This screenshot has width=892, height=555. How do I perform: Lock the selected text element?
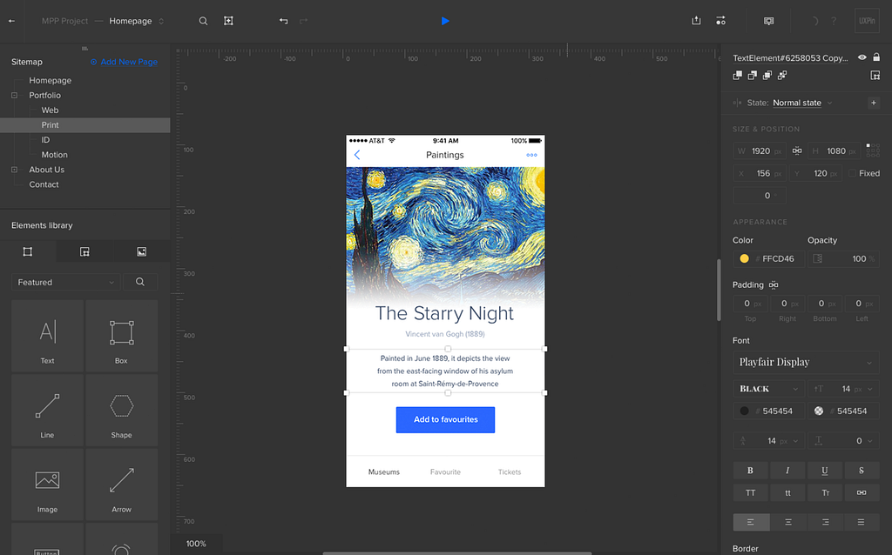[876, 57]
